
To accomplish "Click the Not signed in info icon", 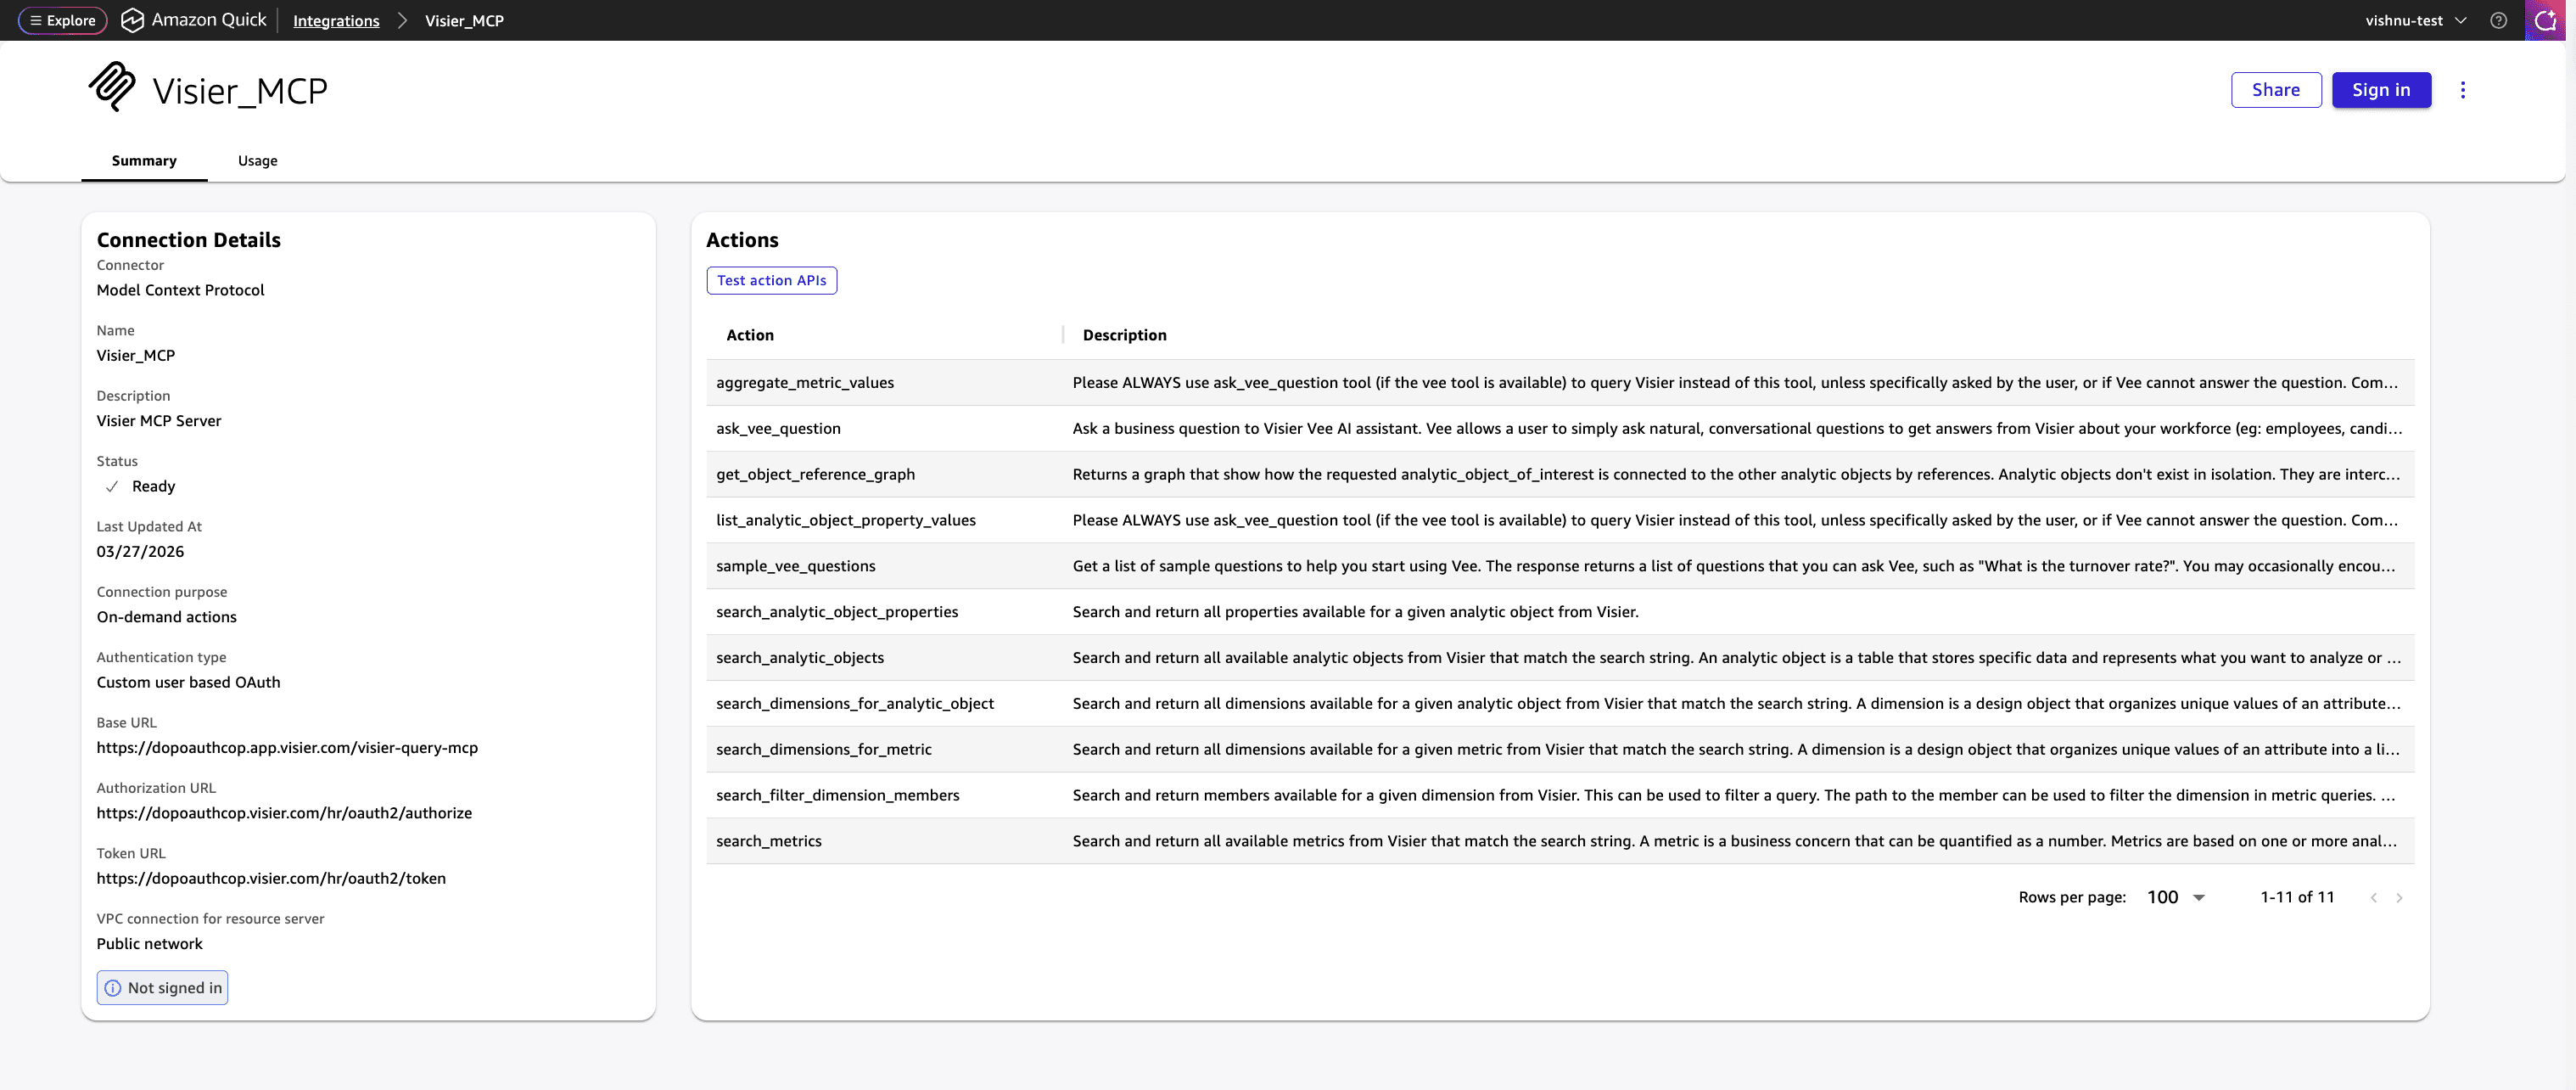I will click(113, 988).
